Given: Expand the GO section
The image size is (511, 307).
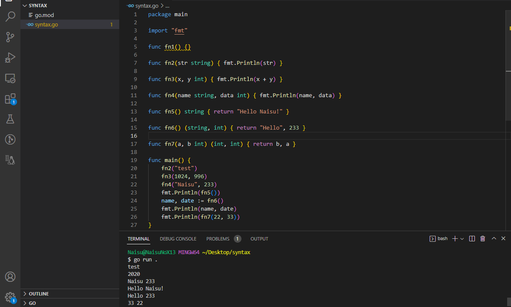Looking at the screenshot, I should 70,303.
